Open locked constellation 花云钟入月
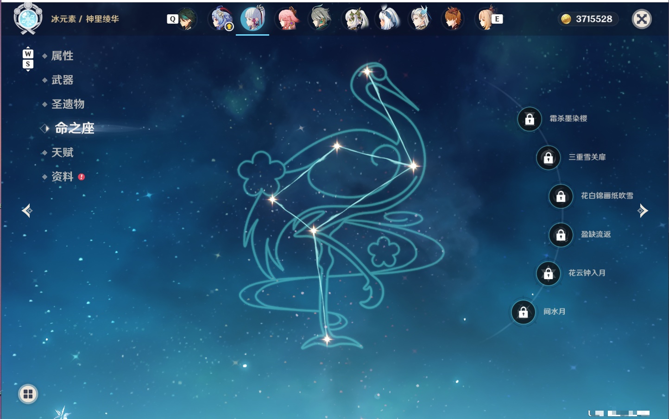This screenshot has height=419, width=669. (x=548, y=274)
